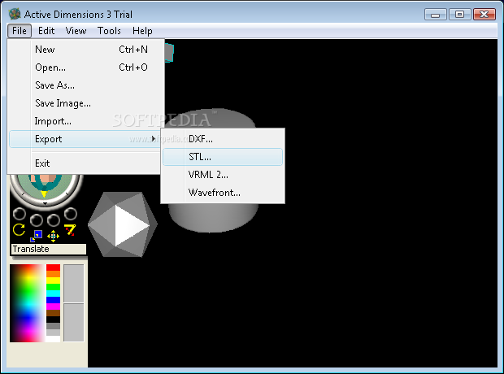Image resolution: width=504 pixels, height=374 pixels.
Task: Select the gray cylinder object in viewport
Action: (214, 217)
